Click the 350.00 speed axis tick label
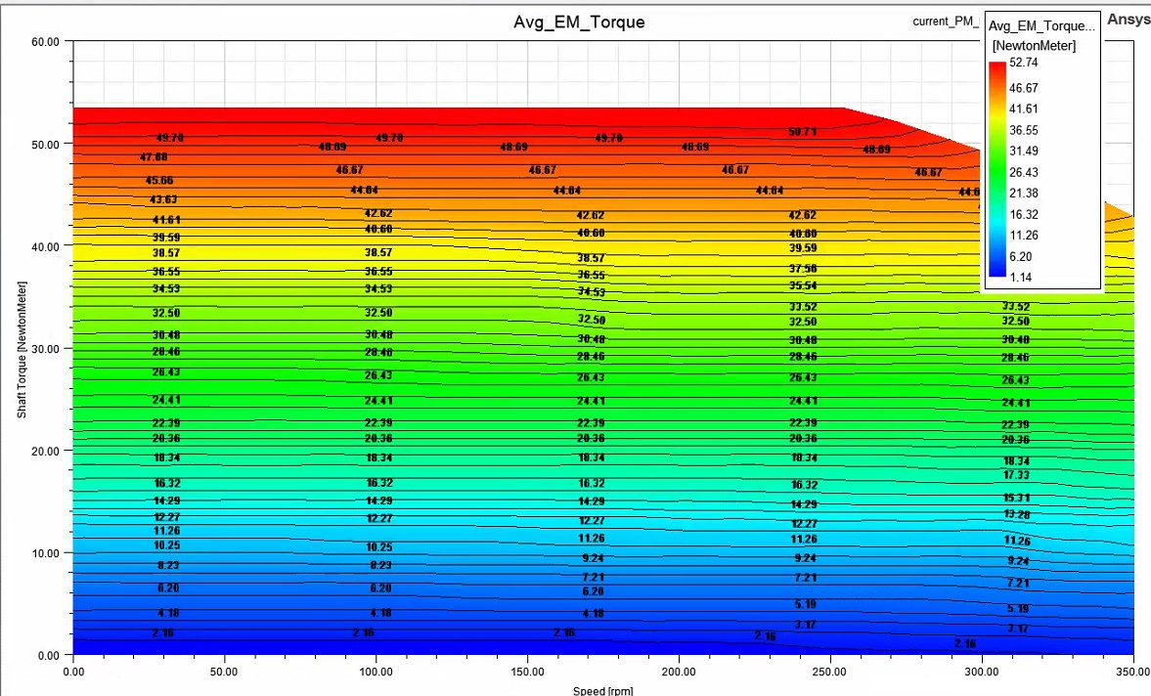Viewport: 1151px width, 696px height. click(1133, 671)
